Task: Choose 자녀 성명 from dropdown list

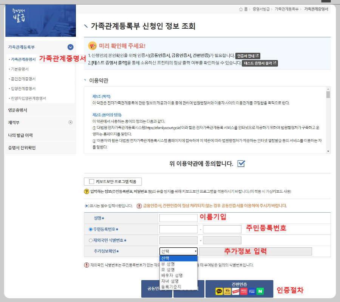Action: pyautogui.click(x=178, y=281)
